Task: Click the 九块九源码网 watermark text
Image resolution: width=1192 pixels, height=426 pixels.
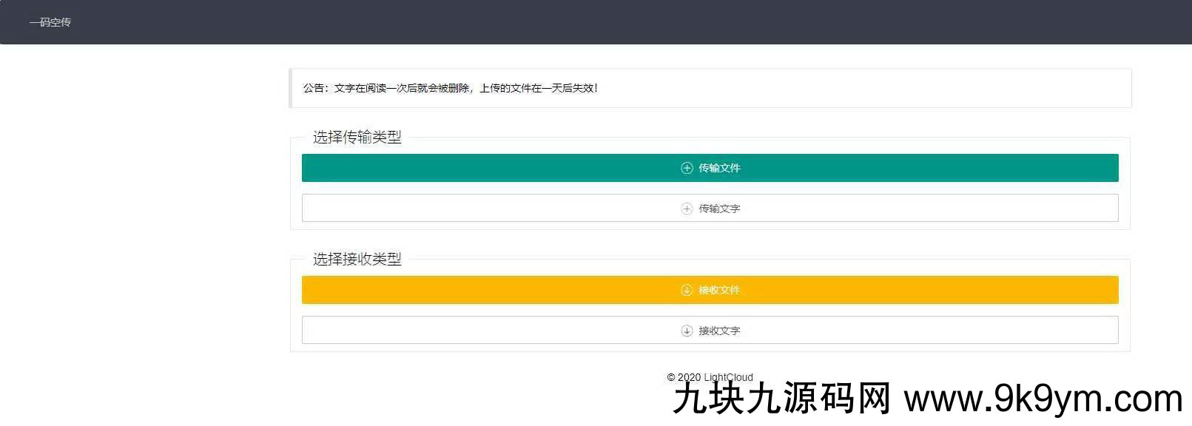Action: point(782,399)
